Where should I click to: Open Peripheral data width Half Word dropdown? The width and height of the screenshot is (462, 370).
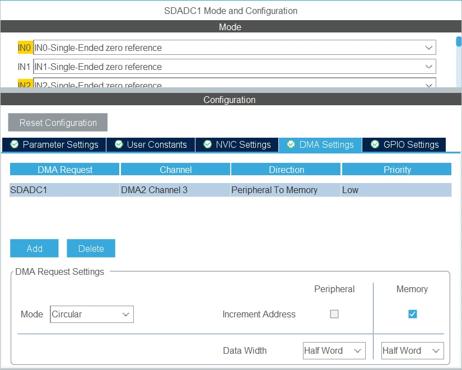(x=334, y=350)
